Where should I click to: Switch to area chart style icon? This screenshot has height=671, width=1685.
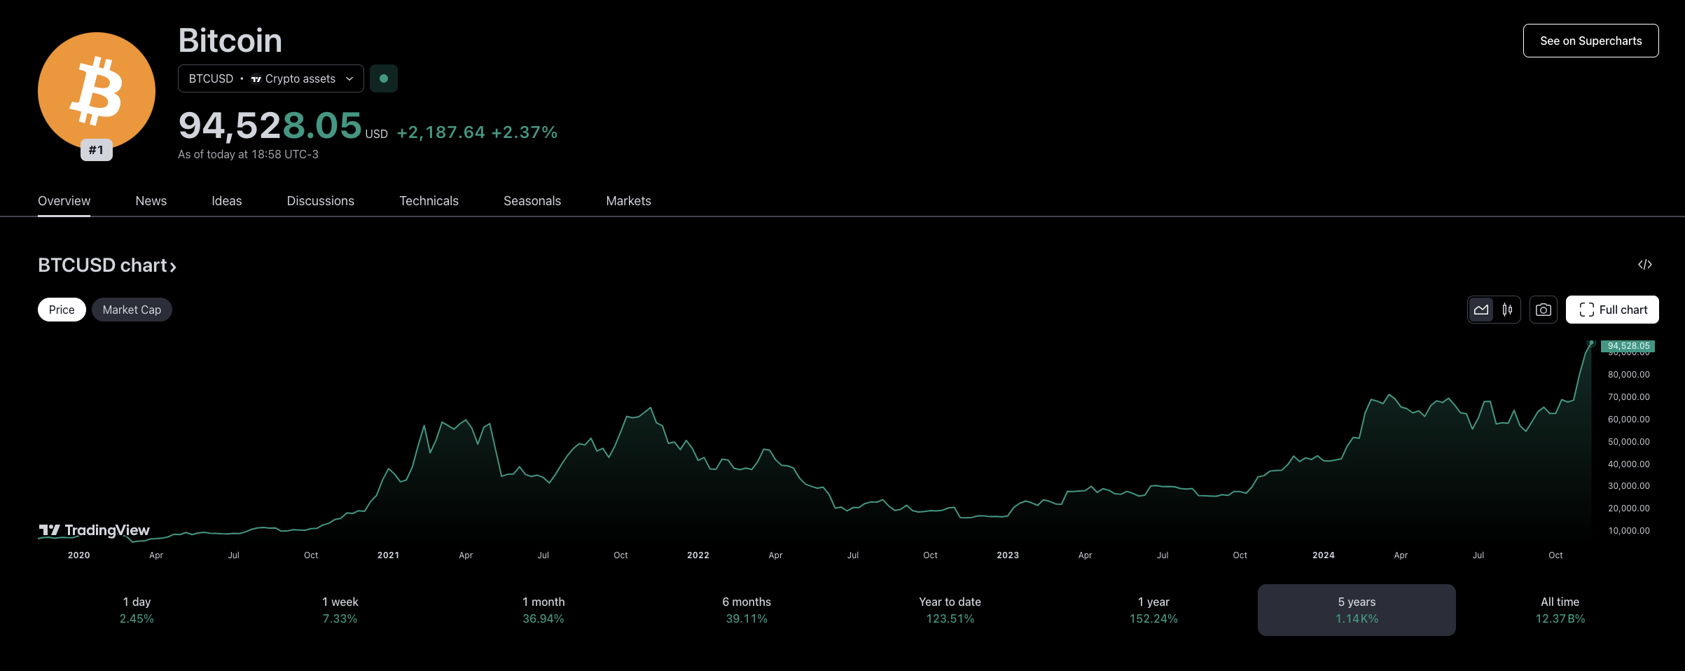(x=1481, y=310)
